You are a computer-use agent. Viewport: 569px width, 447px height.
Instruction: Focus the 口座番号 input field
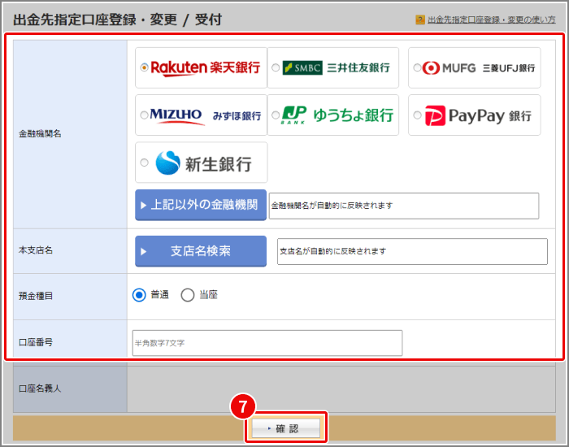click(267, 343)
